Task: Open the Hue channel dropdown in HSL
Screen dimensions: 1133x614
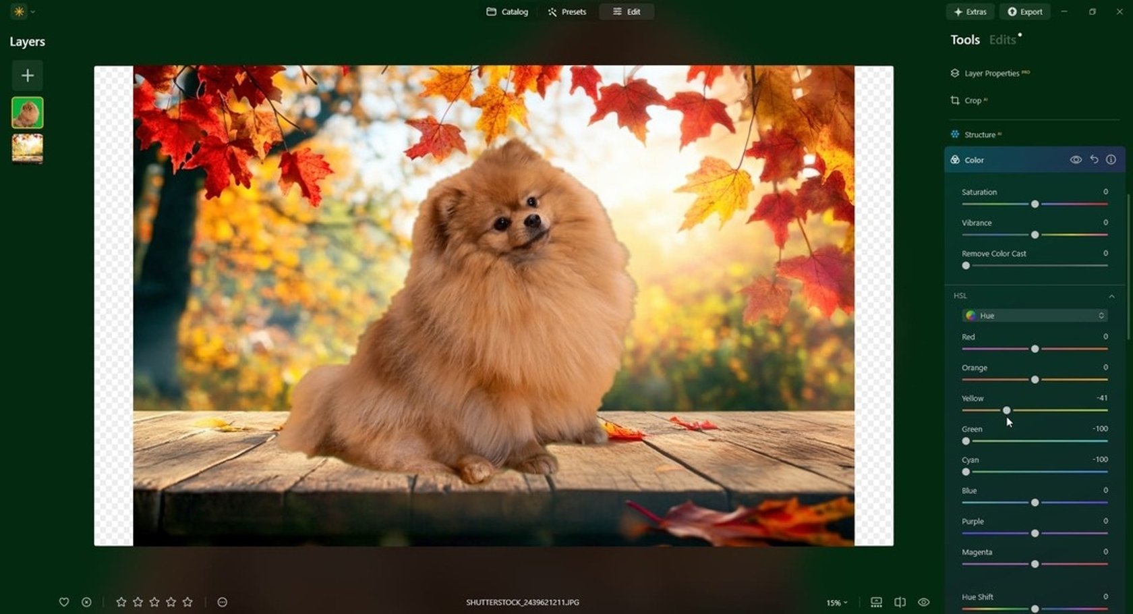Action: [1035, 315]
